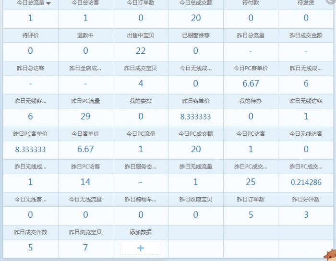Select the 昨日成交宝贝 value 4

pyautogui.click(x=141, y=83)
